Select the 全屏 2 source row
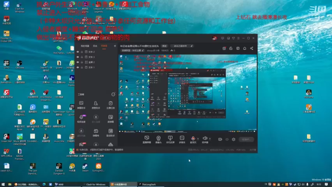This screenshot has width=332, height=187. [96, 62]
